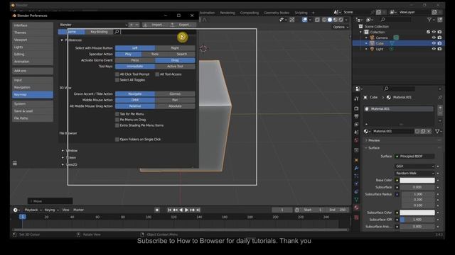
Task: Click the new material copy icon
Action: pyautogui.click(x=423, y=131)
